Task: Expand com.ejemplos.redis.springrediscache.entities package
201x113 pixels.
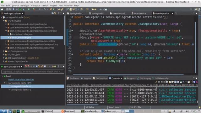Action: tap(6, 41)
